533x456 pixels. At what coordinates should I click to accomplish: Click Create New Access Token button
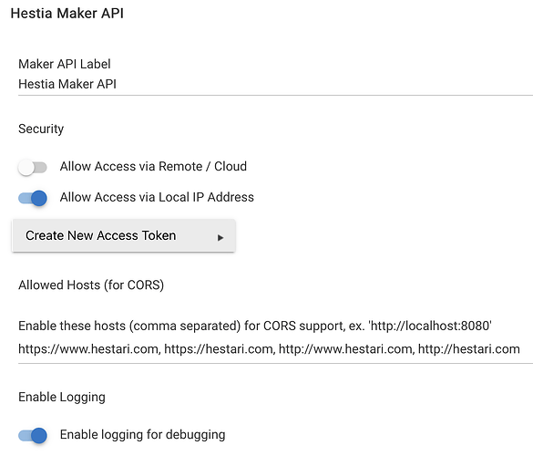point(123,235)
